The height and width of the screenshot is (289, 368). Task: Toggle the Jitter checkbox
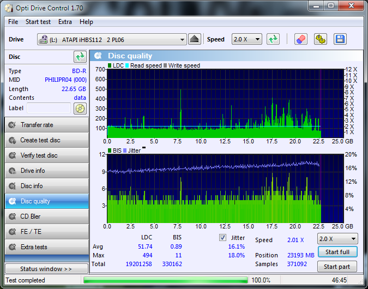coord(223,238)
